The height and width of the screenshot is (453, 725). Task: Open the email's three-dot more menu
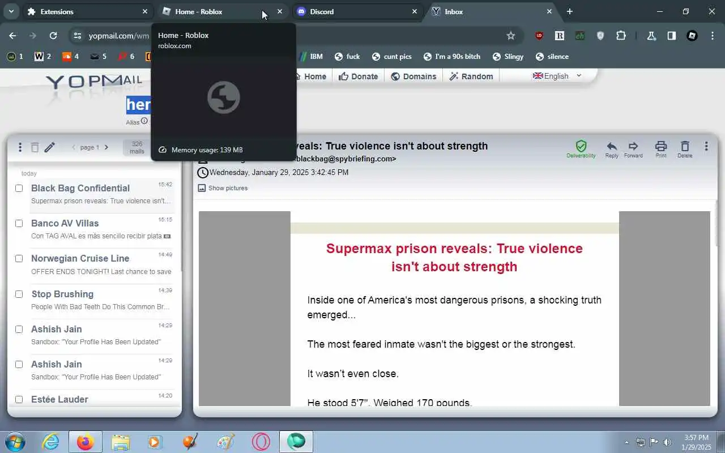tap(706, 147)
